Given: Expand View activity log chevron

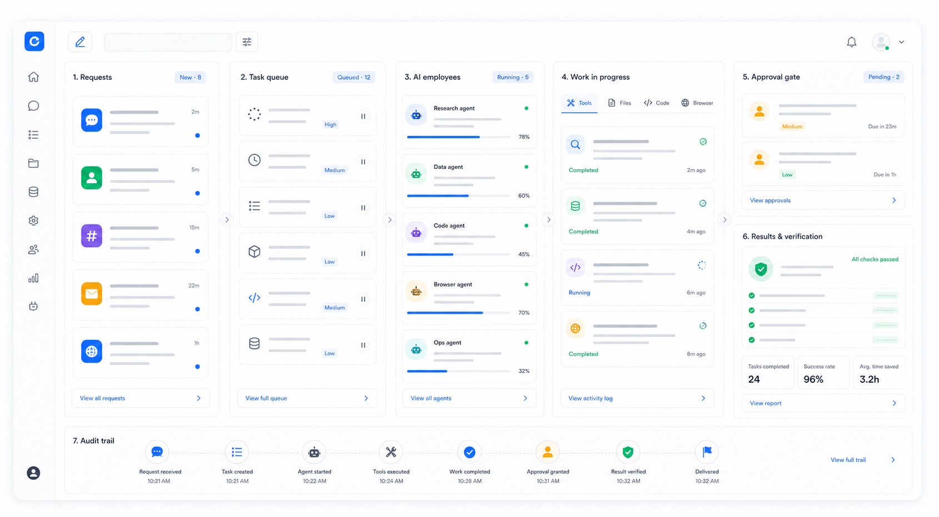Looking at the screenshot, I should pyautogui.click(x=703, y=398).
